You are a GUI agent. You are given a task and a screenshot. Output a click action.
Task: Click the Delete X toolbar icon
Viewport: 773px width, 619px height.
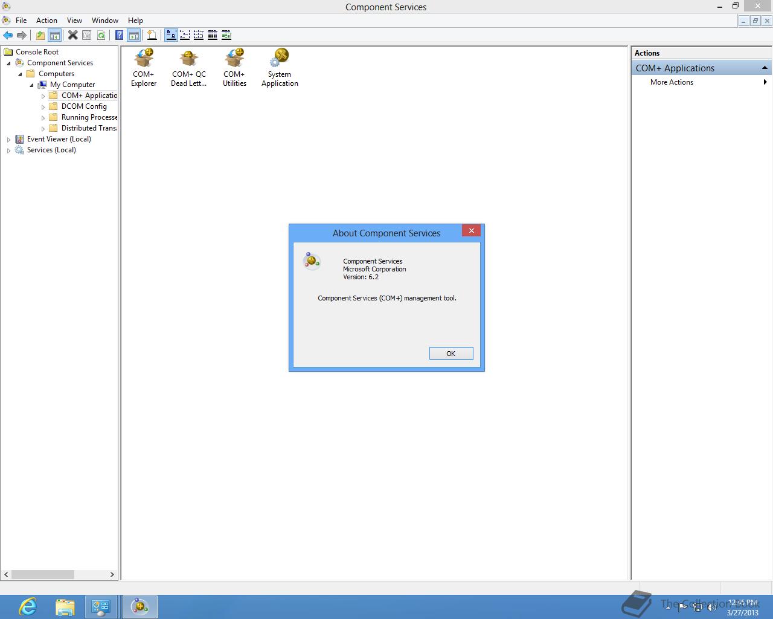click(x=73, y=35)
